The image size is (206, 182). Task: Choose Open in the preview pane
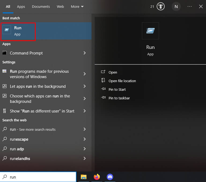click(x=113, y=72)
